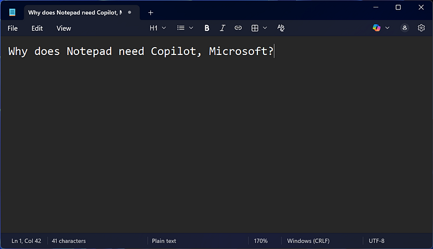Click the clear formatting icon
The image size is (433, 249).
point(281,28)
